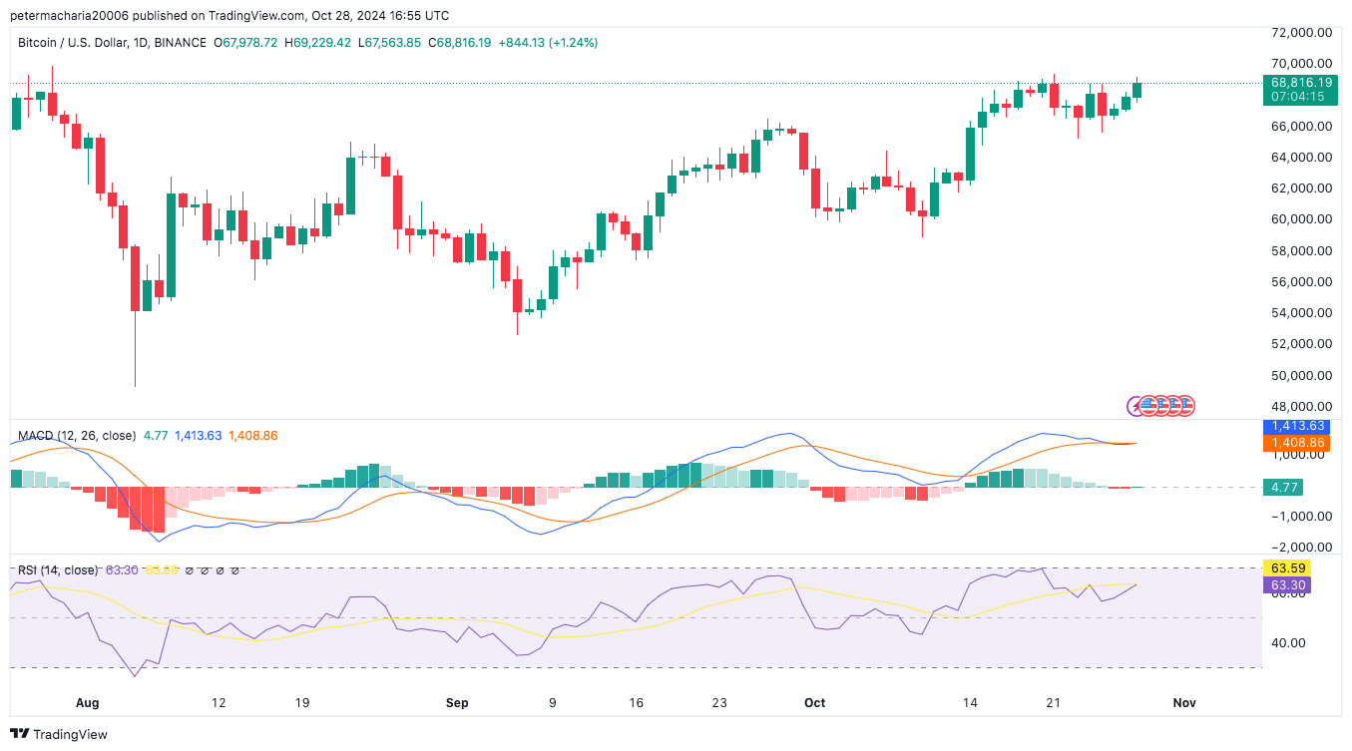This screenshot has width=1352, height=751.
Task: Click the 14 date label on time axis
Action: pyautogui.click(x=970, y=702)
